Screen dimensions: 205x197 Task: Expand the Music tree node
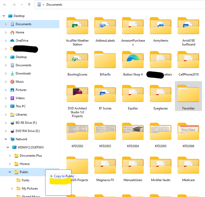tap(6, 82)
